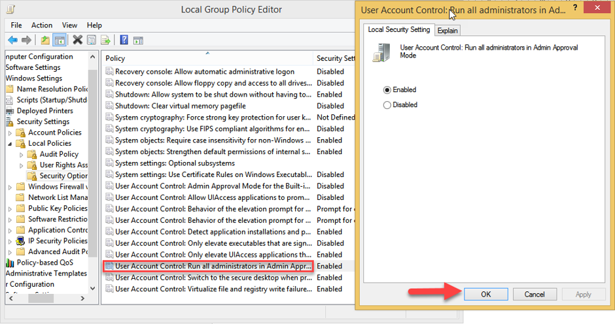Sort by the Security Setting column header
Screen dimensions: 615x324
[x=334, y=58]
